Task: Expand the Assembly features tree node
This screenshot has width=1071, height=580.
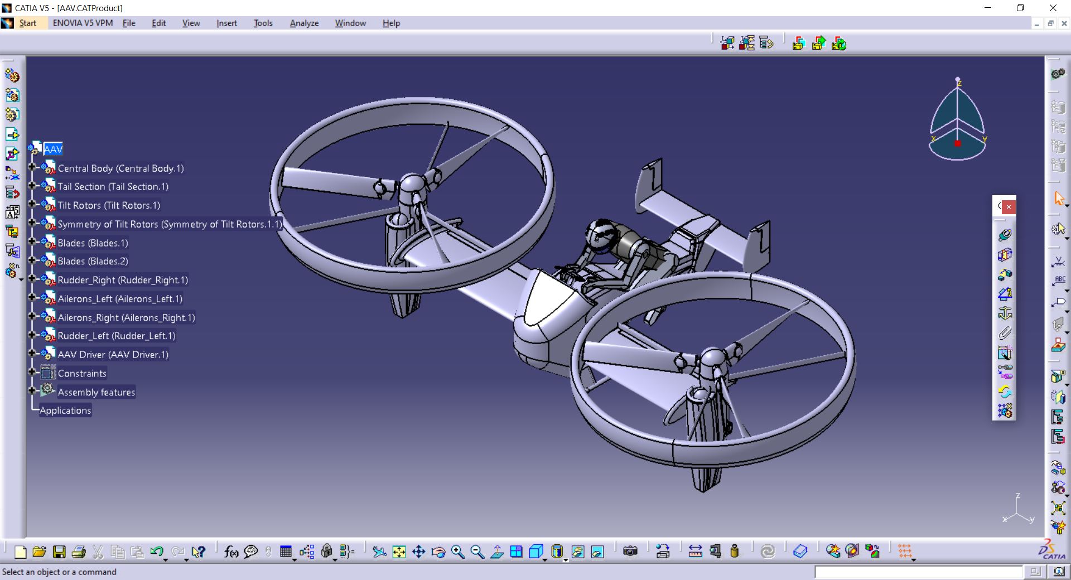Action: [x=32, y=390]
